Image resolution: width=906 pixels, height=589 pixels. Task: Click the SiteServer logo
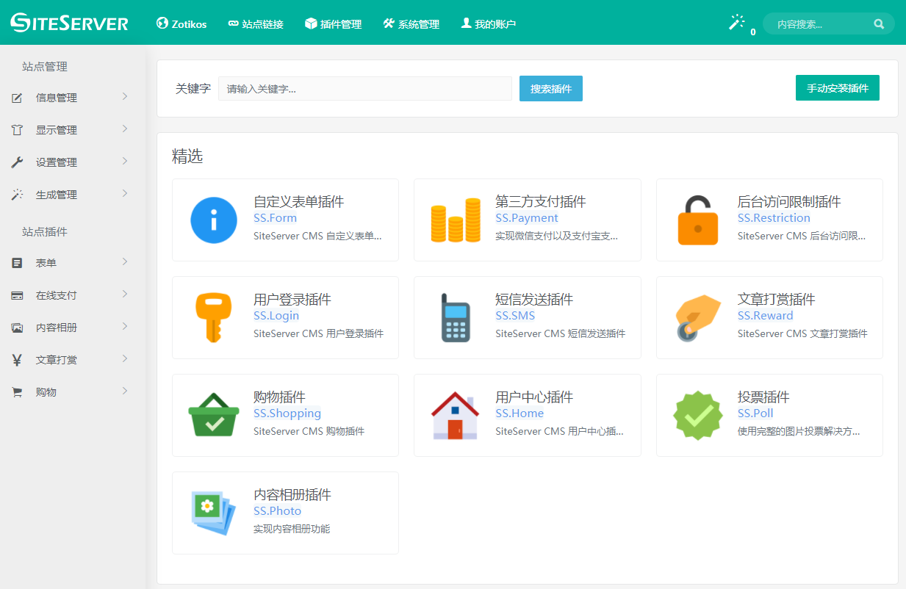(70, 23)
